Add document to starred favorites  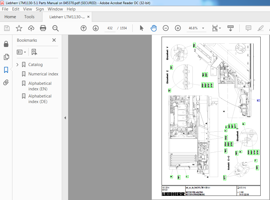pyautogui.click(x=19, y=28)
